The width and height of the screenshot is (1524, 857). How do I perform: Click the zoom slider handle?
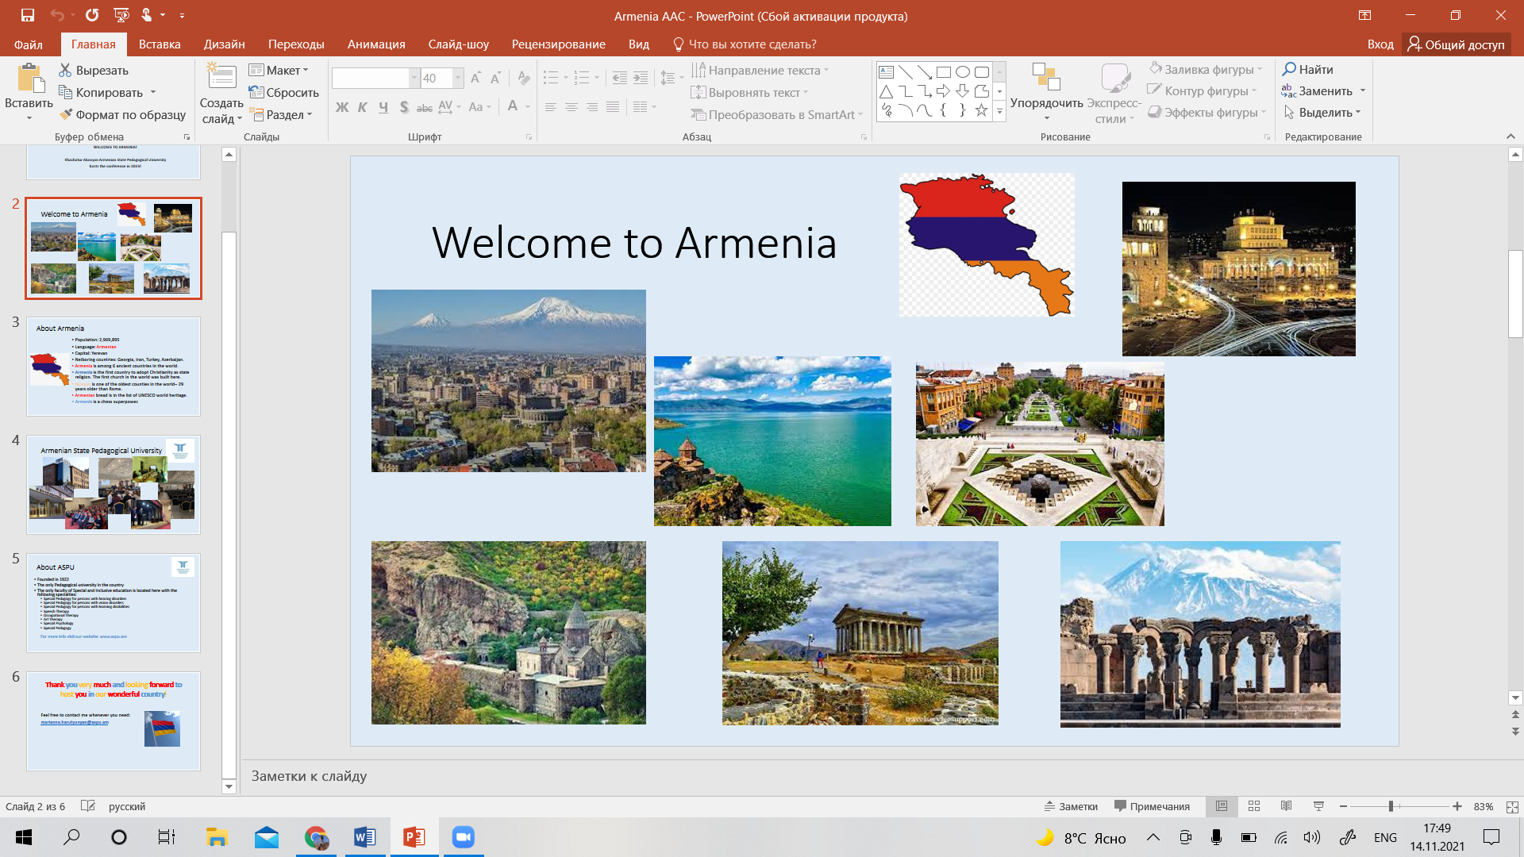(1391, 806)
